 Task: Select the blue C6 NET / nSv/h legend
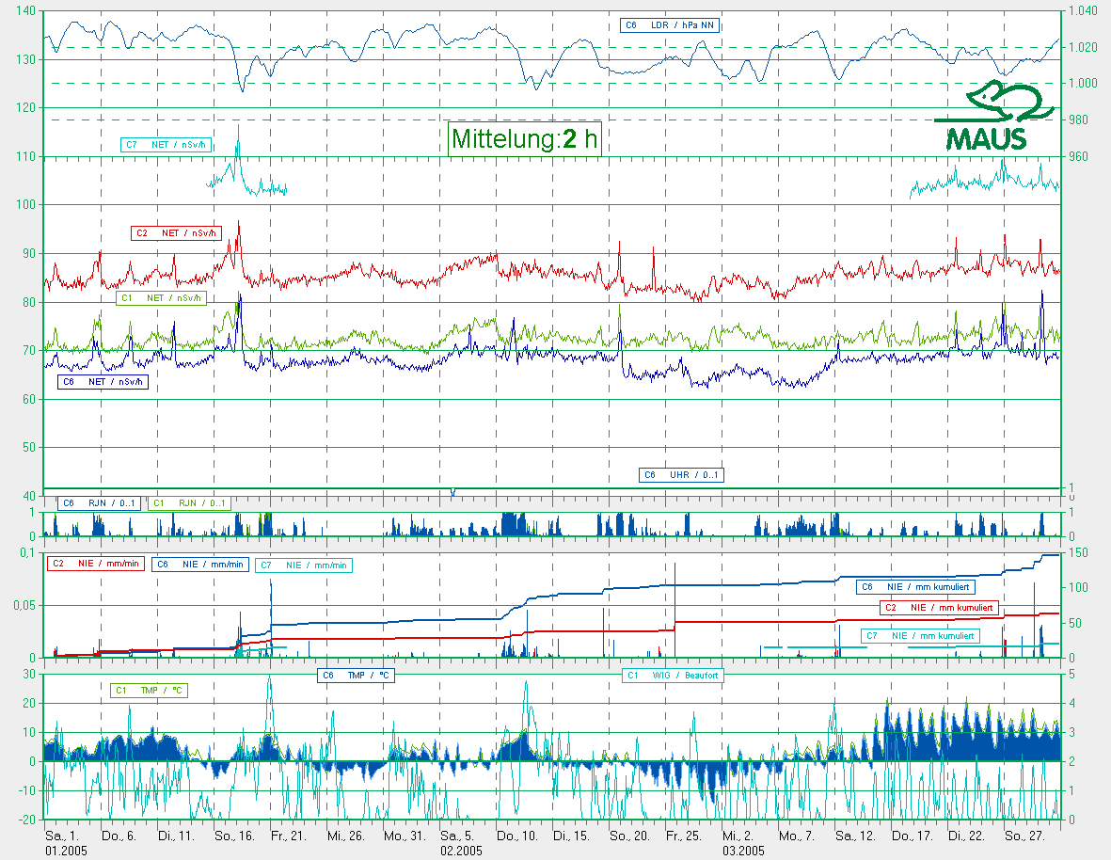103,382
